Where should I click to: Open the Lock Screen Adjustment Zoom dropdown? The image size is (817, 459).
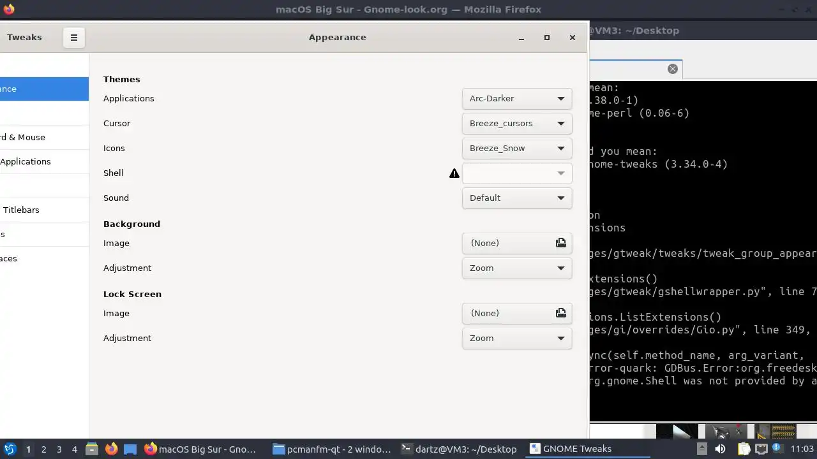point(517,339)
